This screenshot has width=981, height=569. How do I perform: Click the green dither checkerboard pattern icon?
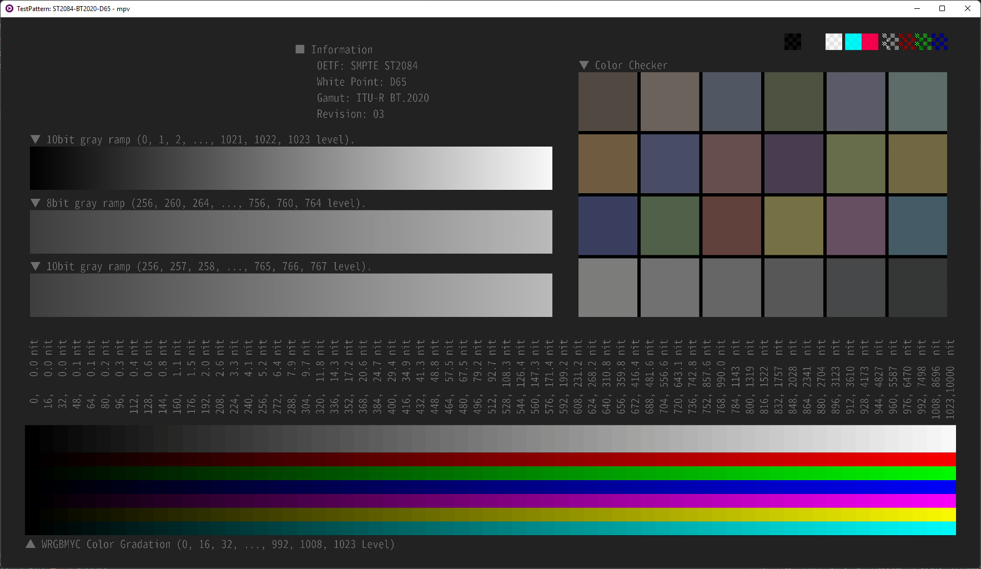[923, 42]
